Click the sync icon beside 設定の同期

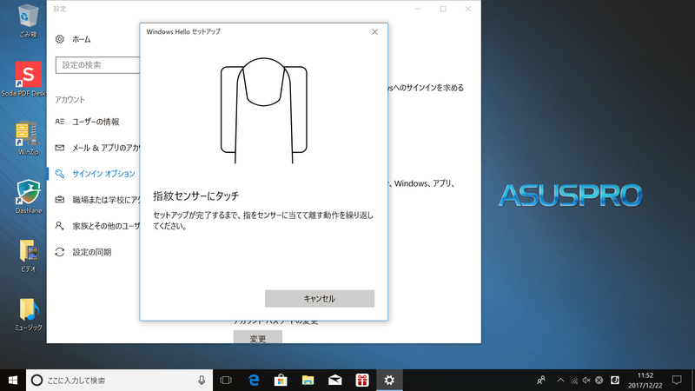[60, 252]
